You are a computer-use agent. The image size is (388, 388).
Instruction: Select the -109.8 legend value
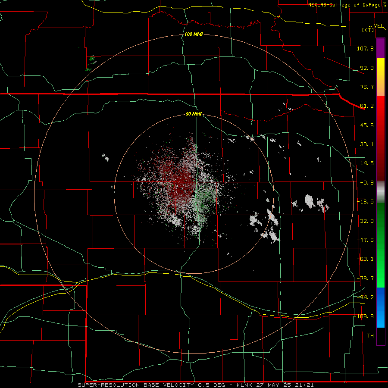364,316
